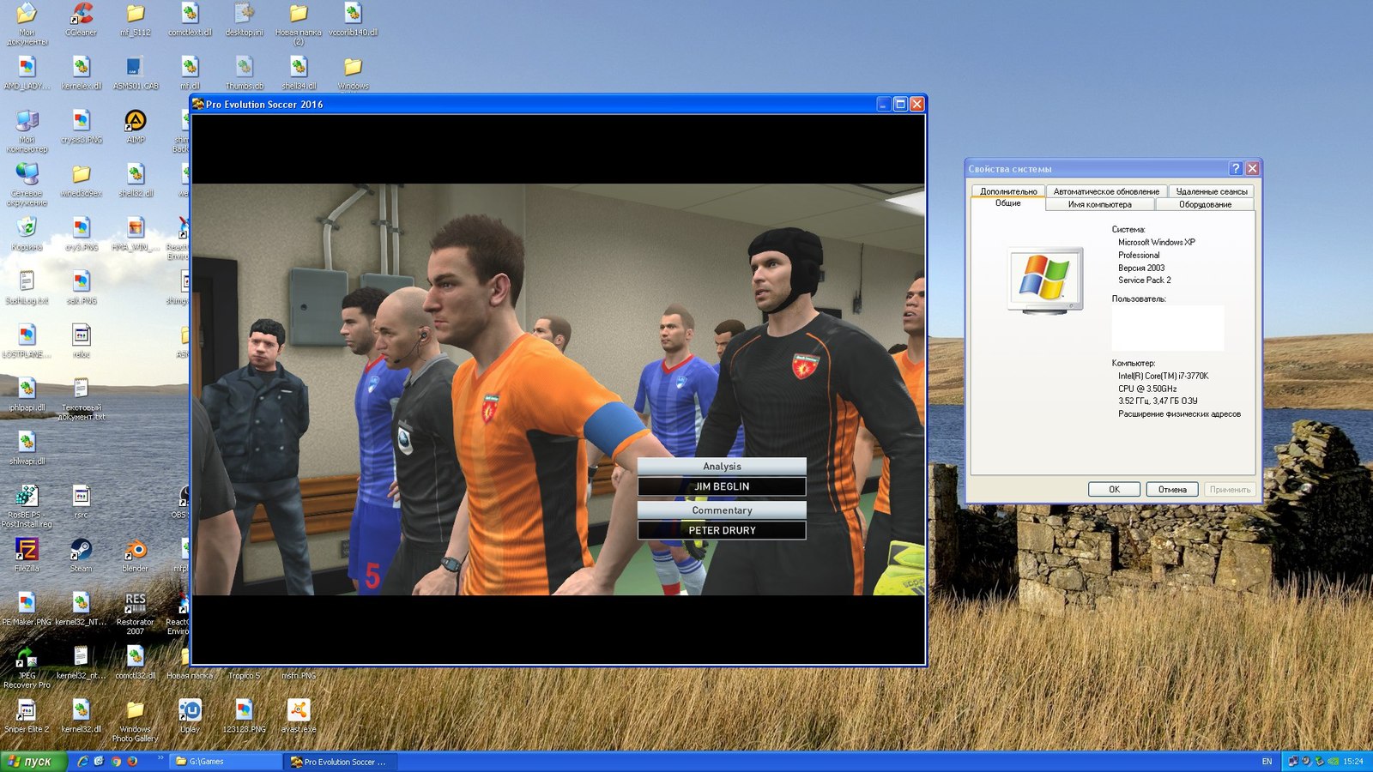Screen dimensions: 1373x772
Task: Open the Uplay shortcut icon
Action: click(x=190, y=711)
